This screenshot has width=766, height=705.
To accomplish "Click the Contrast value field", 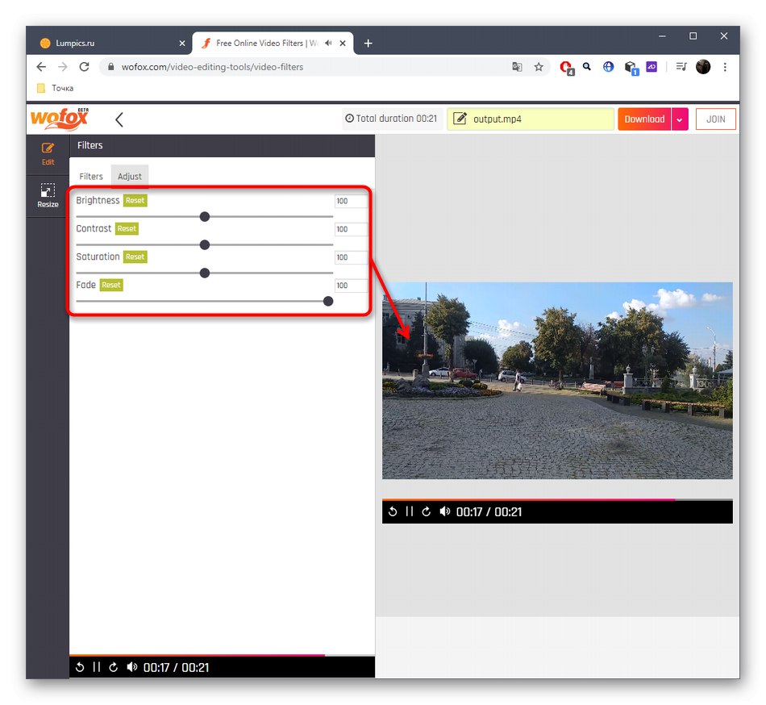I will [x=350, y=229].
